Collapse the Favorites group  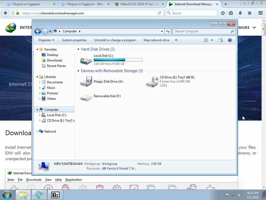click(x=37, y=49)
